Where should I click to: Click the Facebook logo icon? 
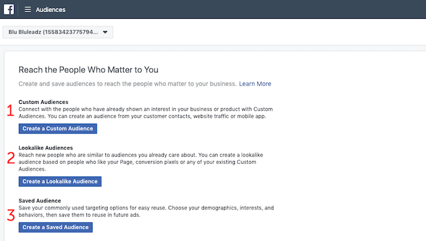tap(9, 10)
